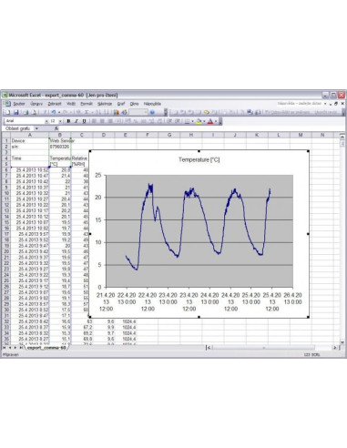Click the vertical scrollbar down arrow

(342, 342)
